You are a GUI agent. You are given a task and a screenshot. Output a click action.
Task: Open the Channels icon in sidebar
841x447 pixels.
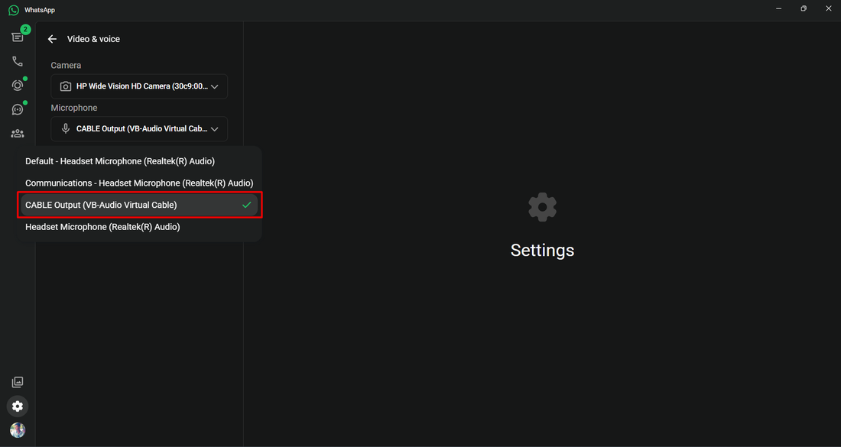(18, 109)
